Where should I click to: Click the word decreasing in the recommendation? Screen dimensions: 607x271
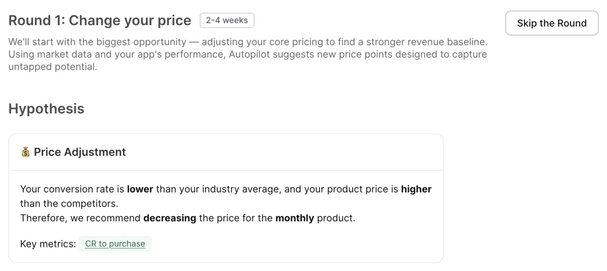pyautogui.click(x=170, y=218)
